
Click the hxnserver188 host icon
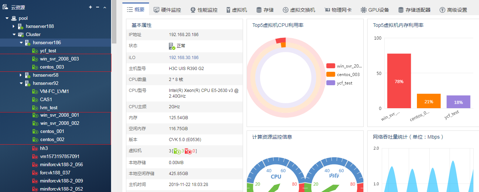pos(21,27)
